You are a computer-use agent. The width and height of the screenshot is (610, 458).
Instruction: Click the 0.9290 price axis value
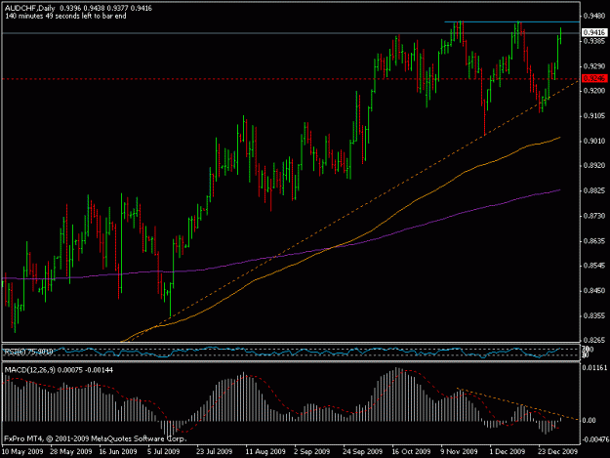tap(594, 66)
